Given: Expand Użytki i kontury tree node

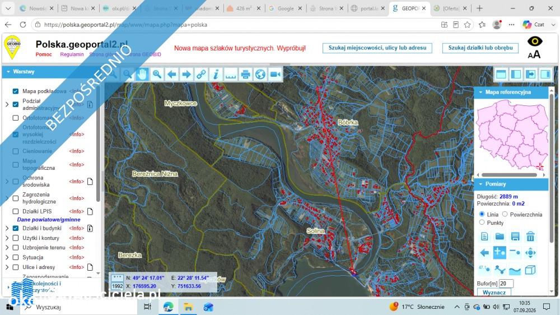Looking at the screenshot, I should [7, 238].
